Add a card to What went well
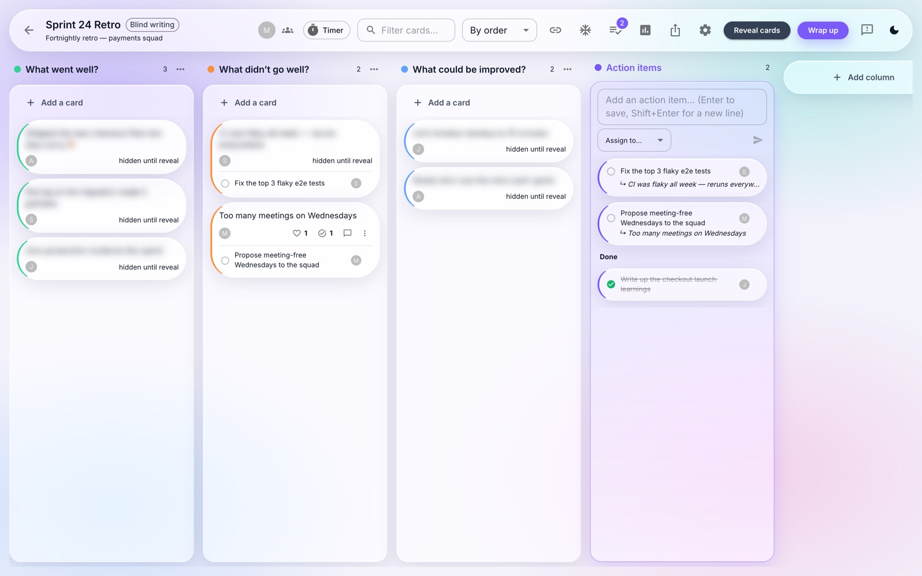The height and width of the screenshot is (576, 922). click(x=101, y=103)
